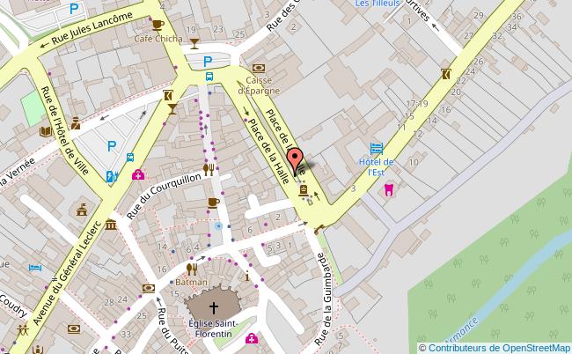Select the bar cocktail glass icon by house number 19
Viewport: 572px width, 354px height.
[194, 43]
